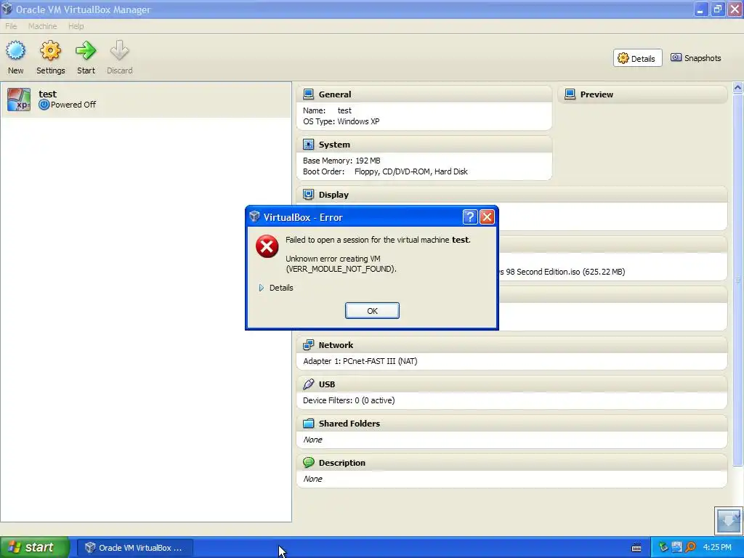The image size is (744, 558).
Task: Click the Preview section header
Action: [x=643, y=94]
